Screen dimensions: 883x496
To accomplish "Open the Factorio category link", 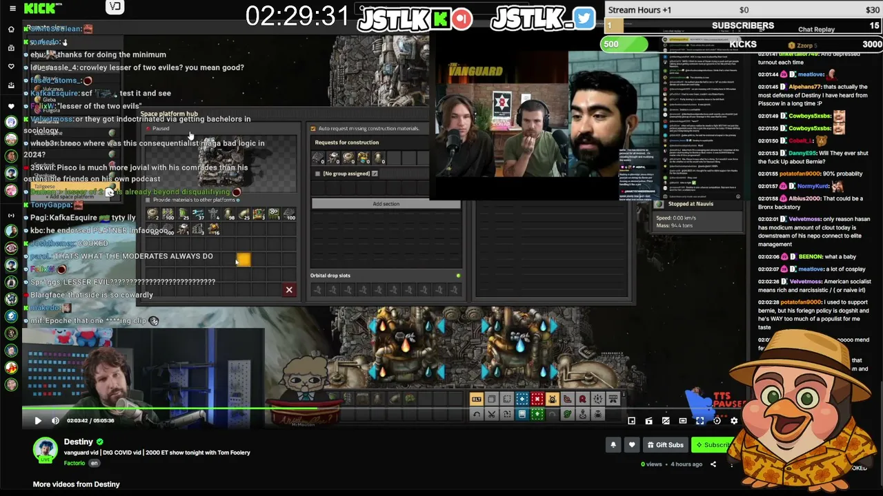I will click(x=74, y=463).
